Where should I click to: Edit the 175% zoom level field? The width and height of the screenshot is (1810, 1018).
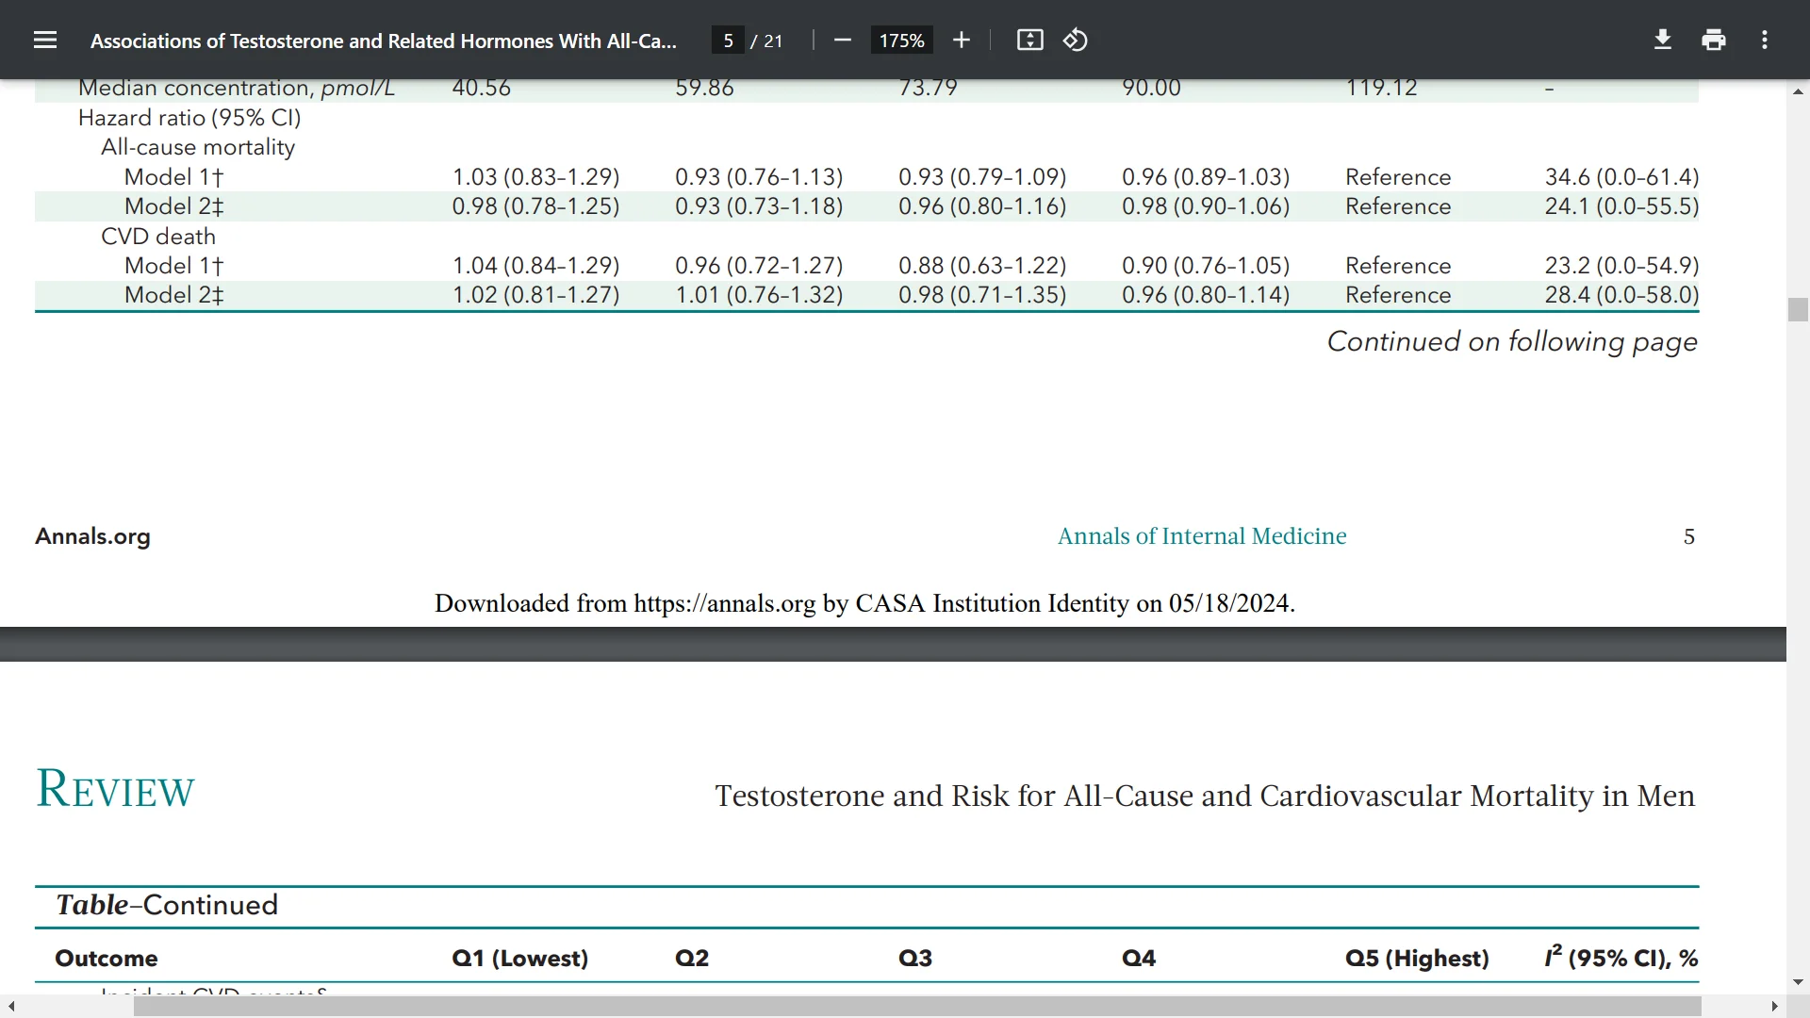[901, 41]
